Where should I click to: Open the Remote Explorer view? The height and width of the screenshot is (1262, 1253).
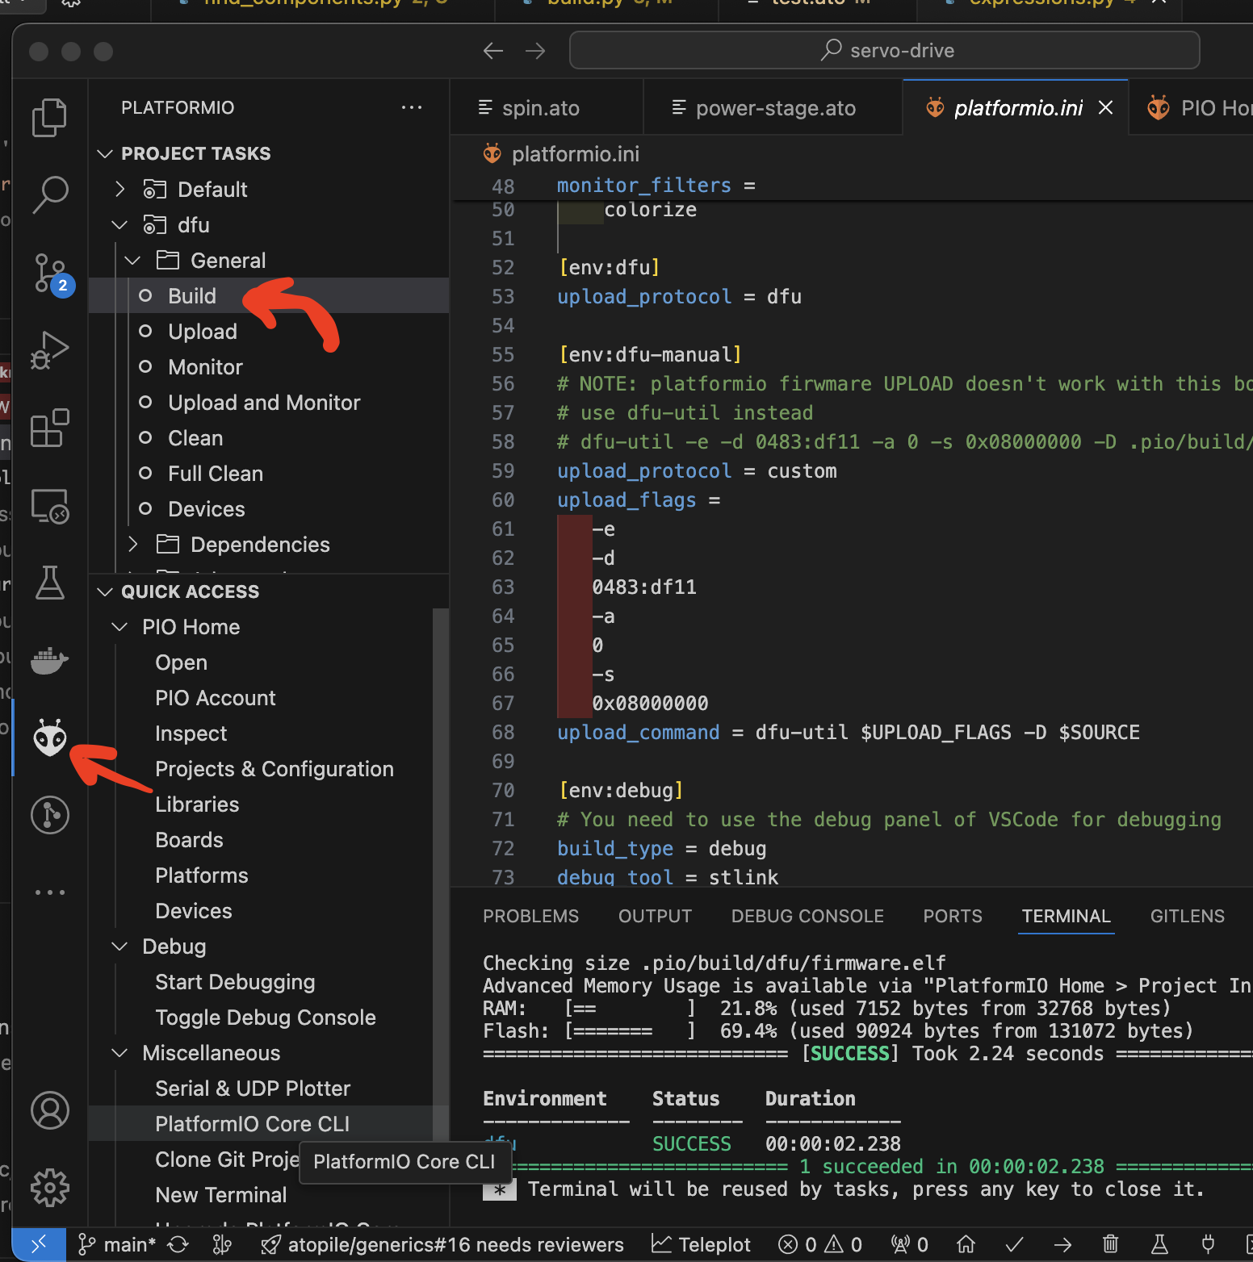point(50,506)
